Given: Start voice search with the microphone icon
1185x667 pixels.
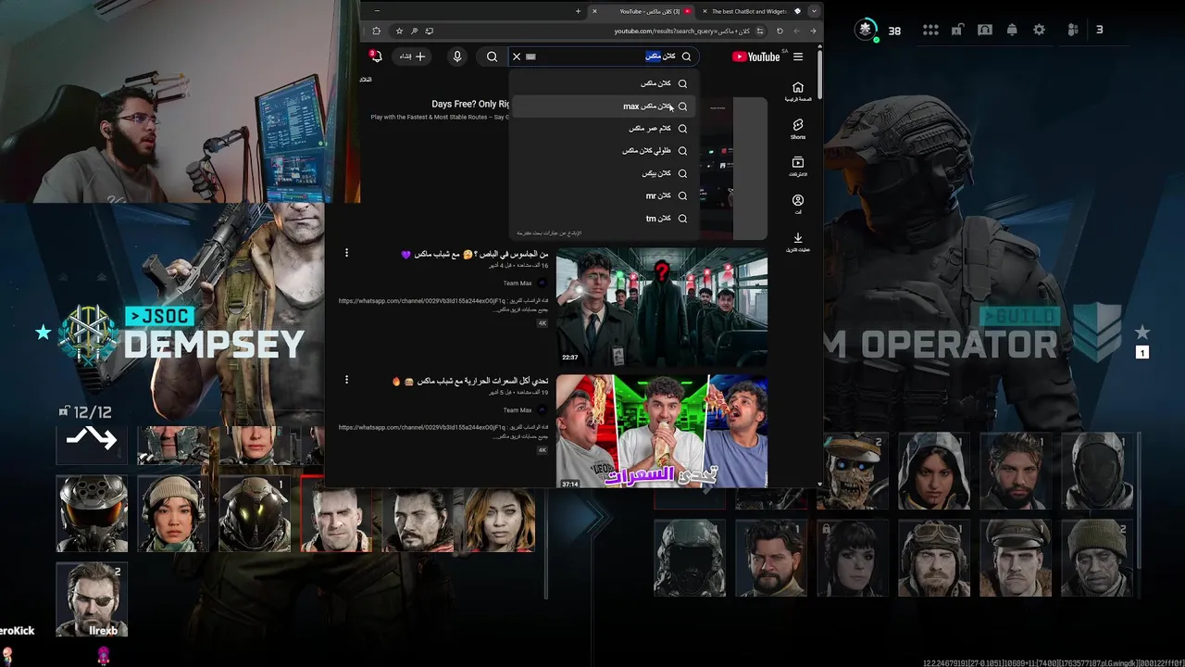Looking at the screenshot, I should (457, 57).
